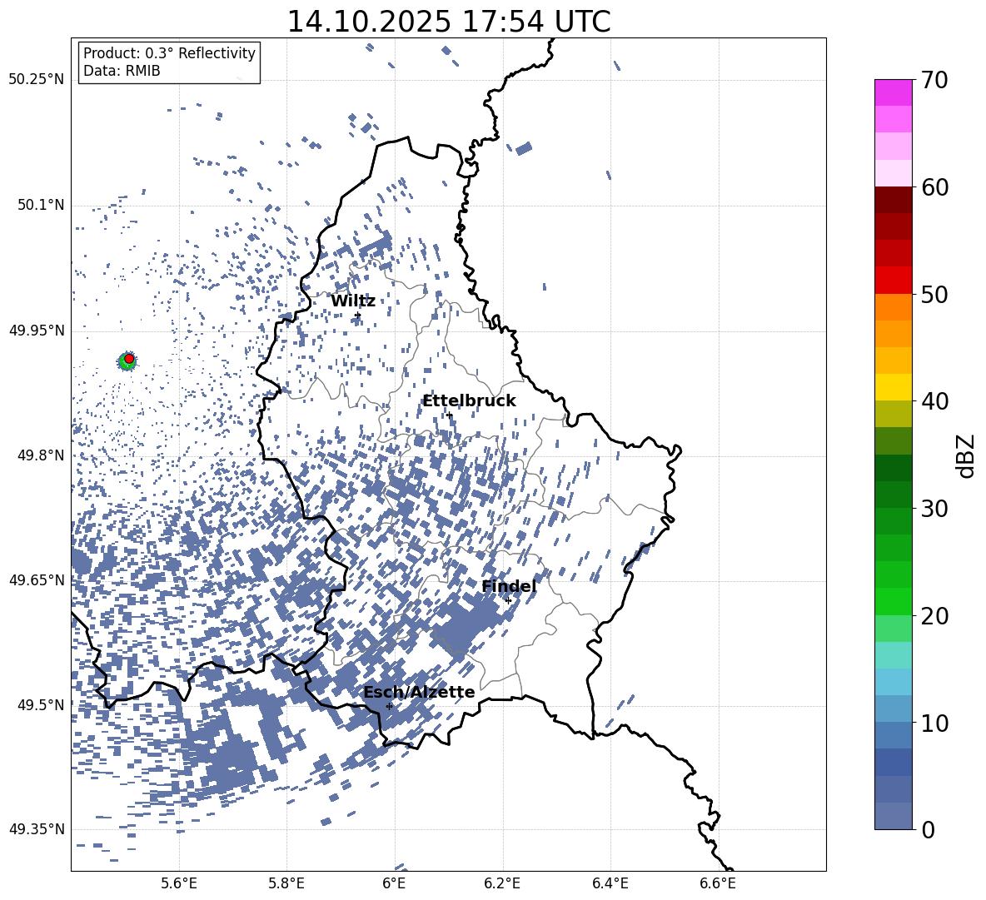Click the red radar site dot

tap(129, 358)
